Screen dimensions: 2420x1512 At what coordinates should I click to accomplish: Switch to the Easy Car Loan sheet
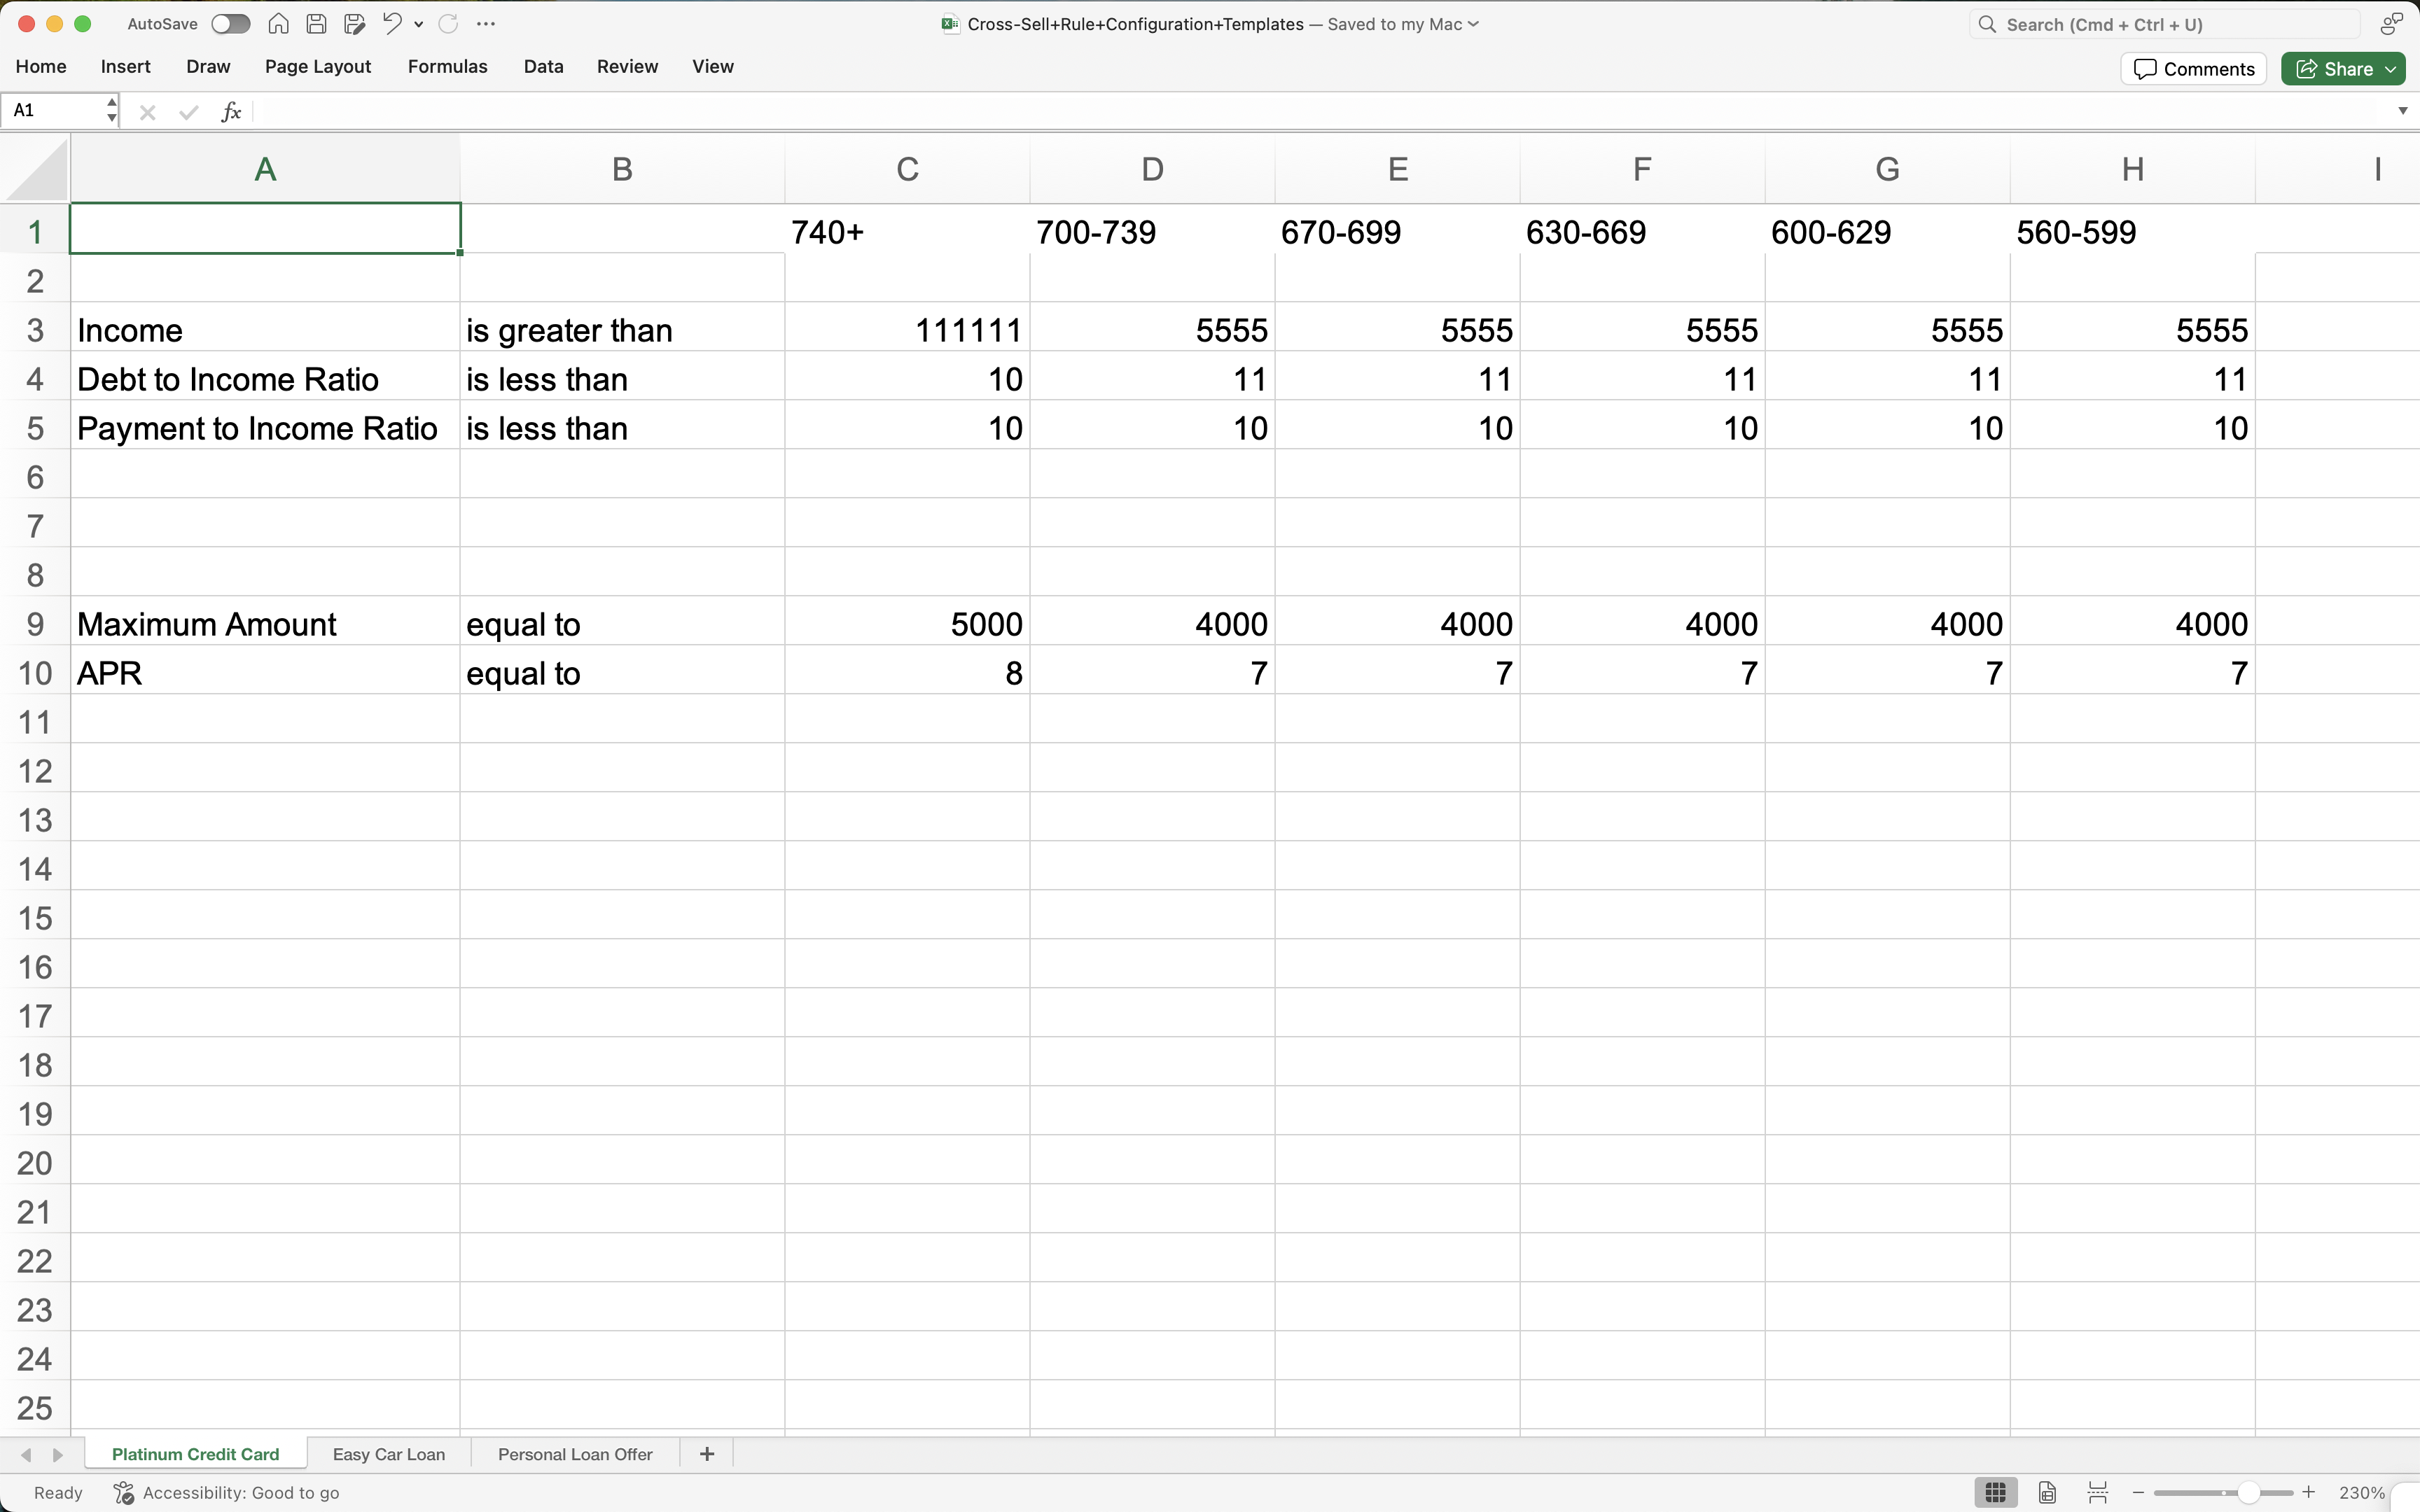tap(388, 1454)
